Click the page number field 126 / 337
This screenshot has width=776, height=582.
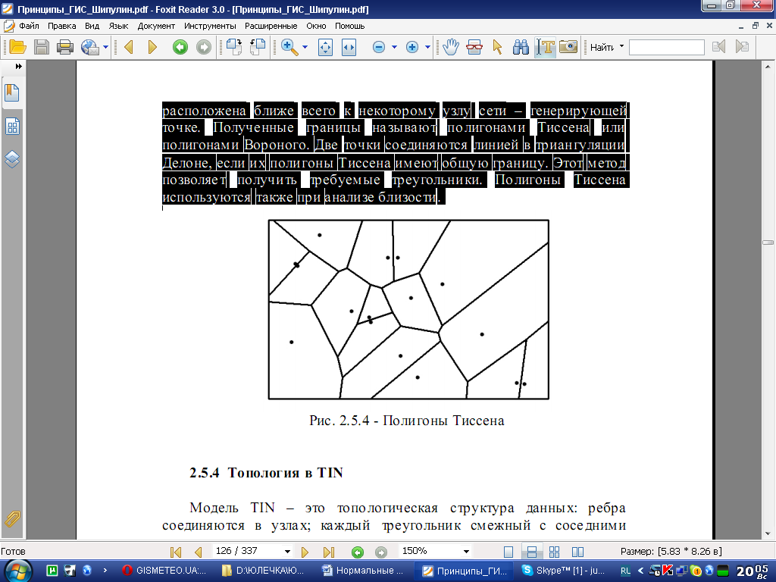(x=247, y=551)
